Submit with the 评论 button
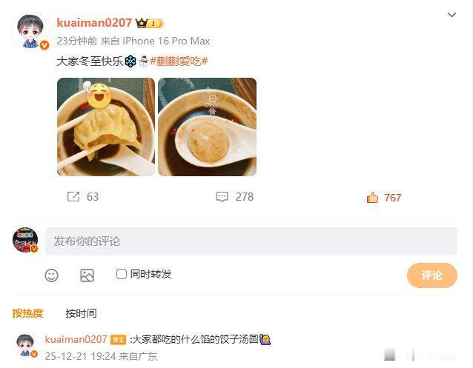 click(432, 275)
